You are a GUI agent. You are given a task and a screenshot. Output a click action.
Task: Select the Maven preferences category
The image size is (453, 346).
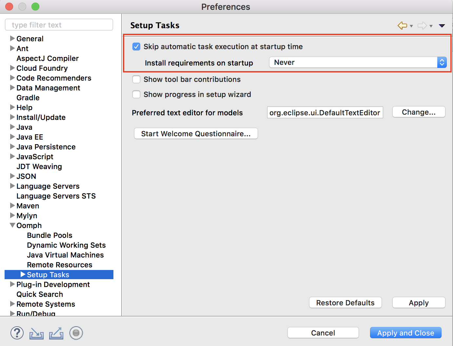28,206
